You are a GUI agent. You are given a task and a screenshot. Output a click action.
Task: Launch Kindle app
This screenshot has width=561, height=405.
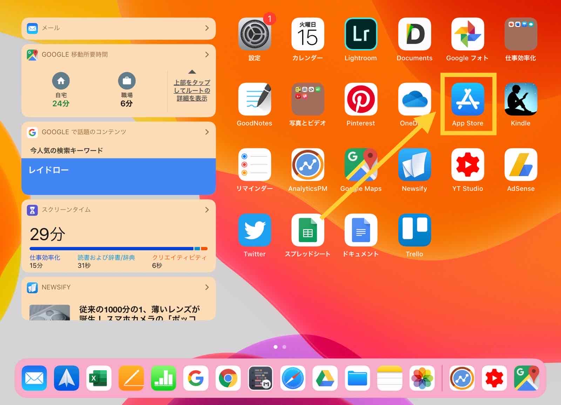click(x=521, y=99)
